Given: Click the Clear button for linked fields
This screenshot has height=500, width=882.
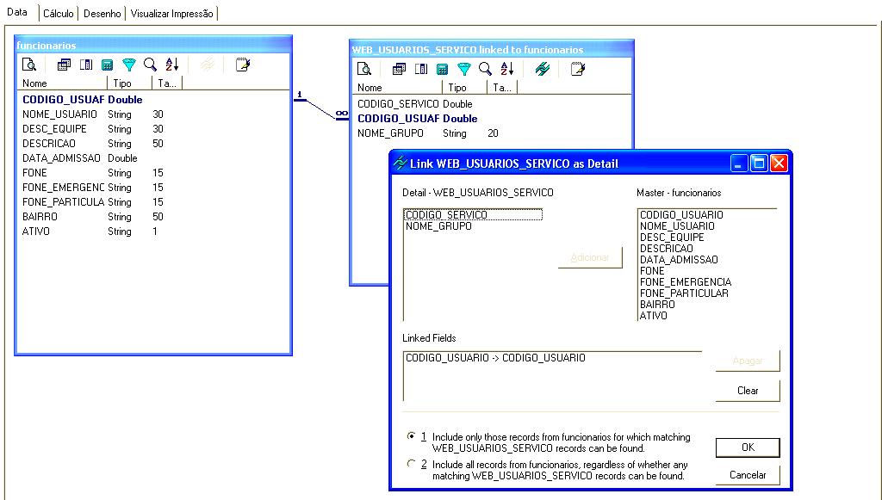Looking at the screenshot, I should [748, 391].
